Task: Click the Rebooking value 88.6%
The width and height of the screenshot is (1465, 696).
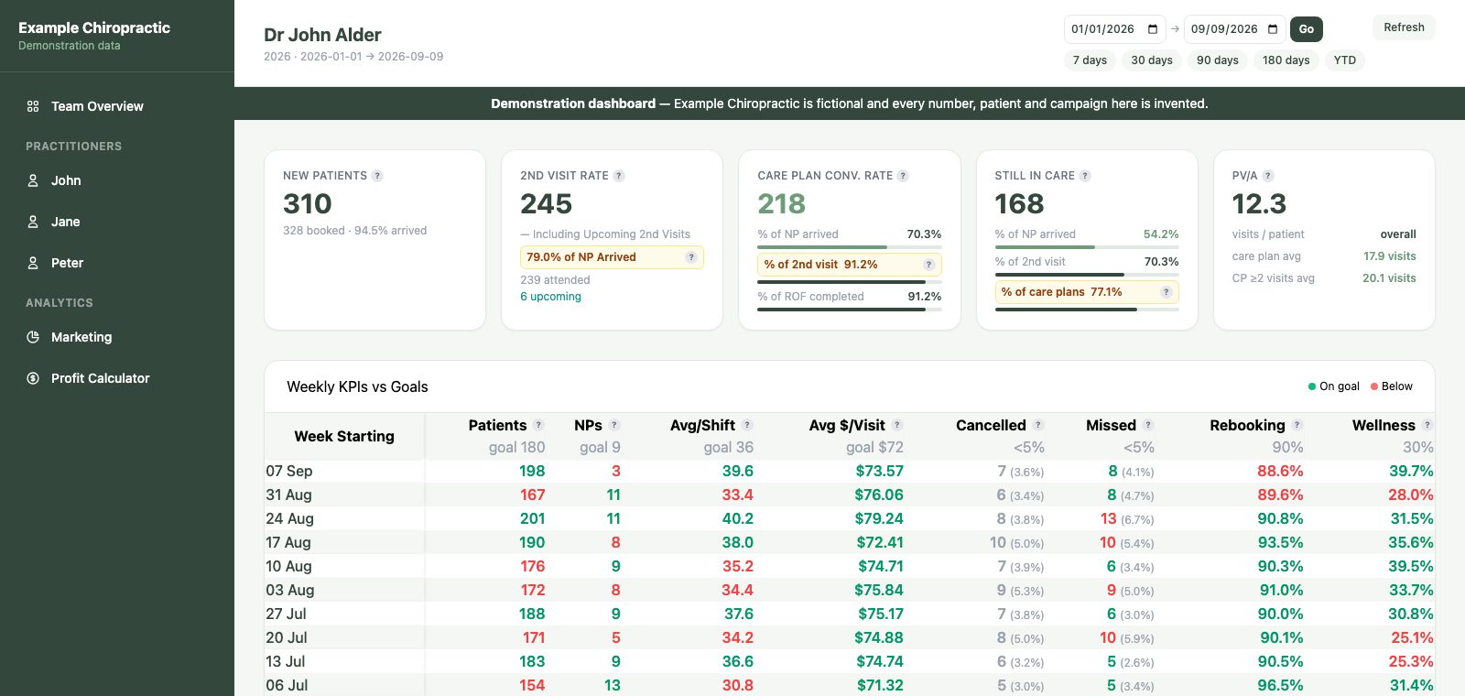Action: [1280, 471]
